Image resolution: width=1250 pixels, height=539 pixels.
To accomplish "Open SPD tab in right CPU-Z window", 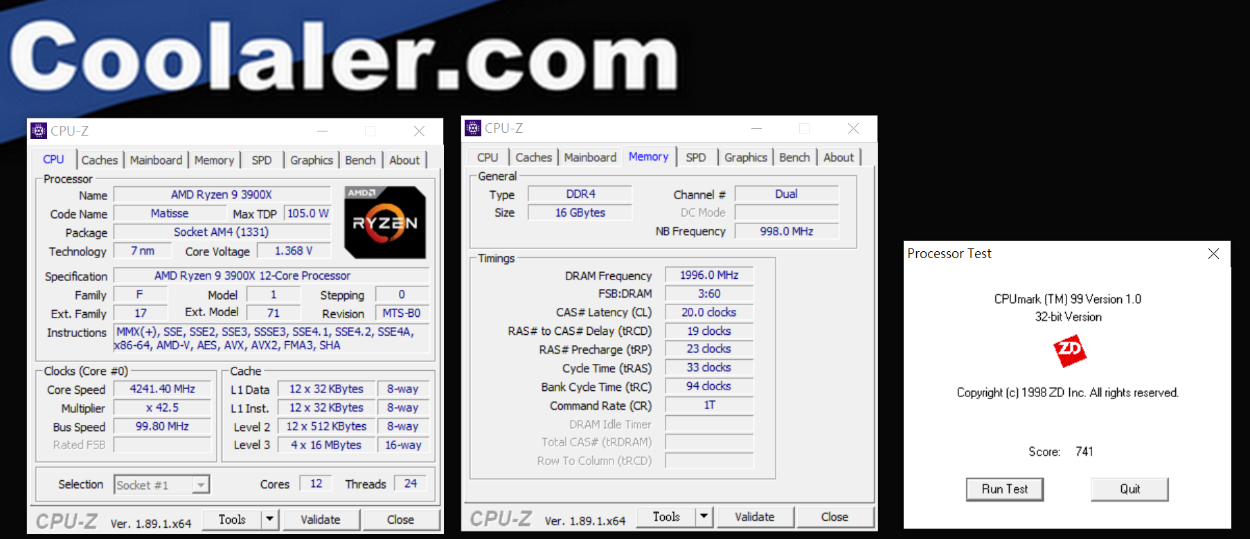I will coord(696,157).
